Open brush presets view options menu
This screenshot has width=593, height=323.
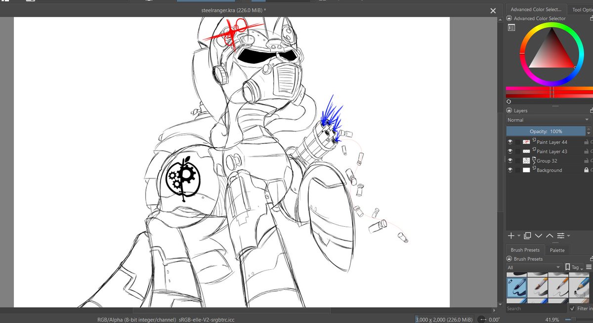pos(590,267)
